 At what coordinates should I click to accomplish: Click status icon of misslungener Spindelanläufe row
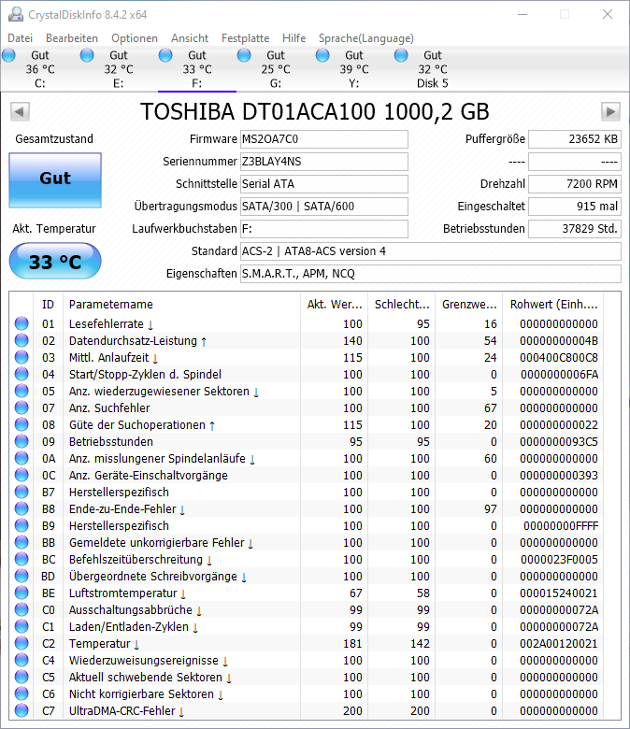tap(21, 458)
